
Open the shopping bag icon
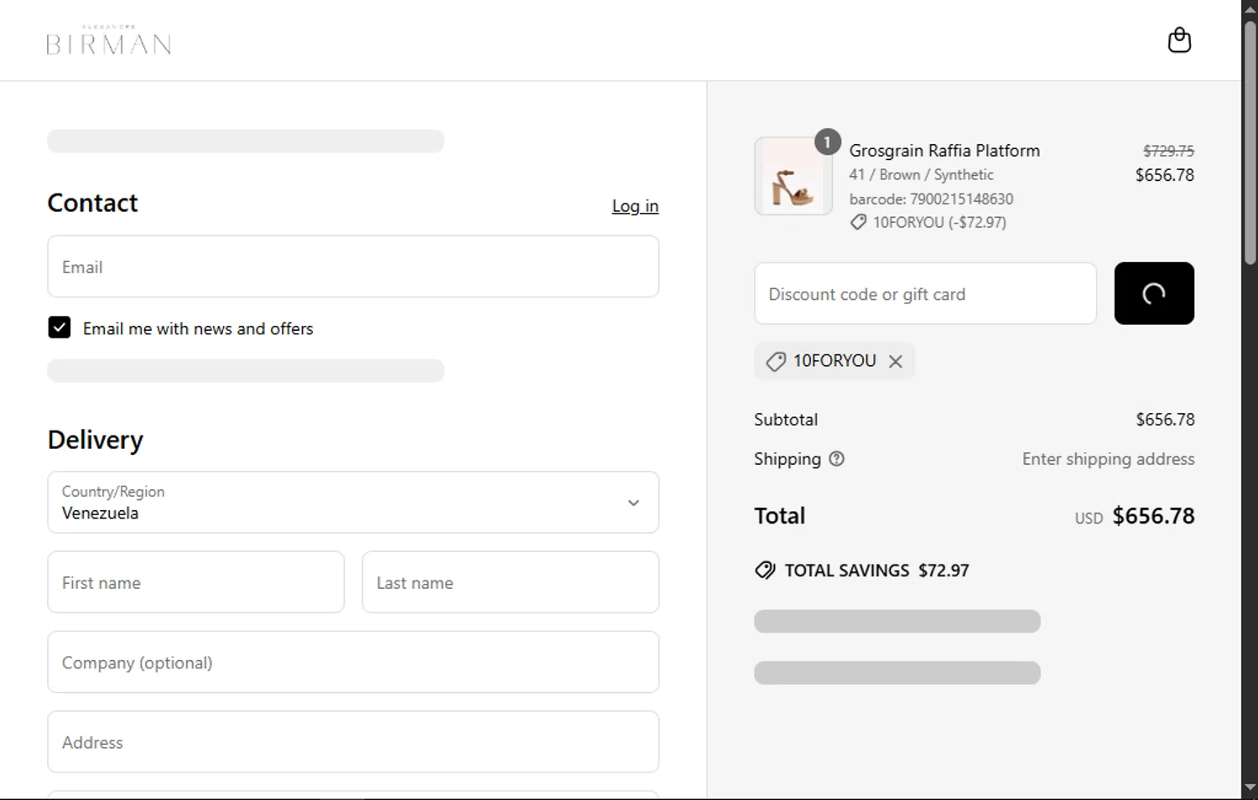[1179, 40]
